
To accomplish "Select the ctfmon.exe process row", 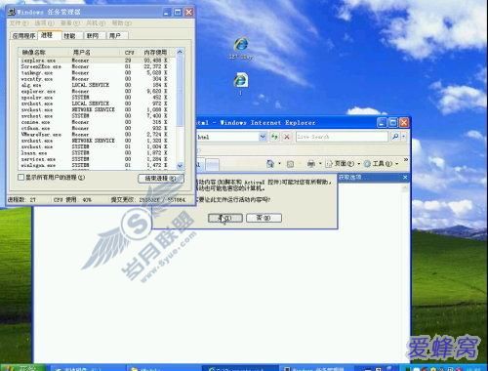I will pyautogui.click(x=98, y=129).
